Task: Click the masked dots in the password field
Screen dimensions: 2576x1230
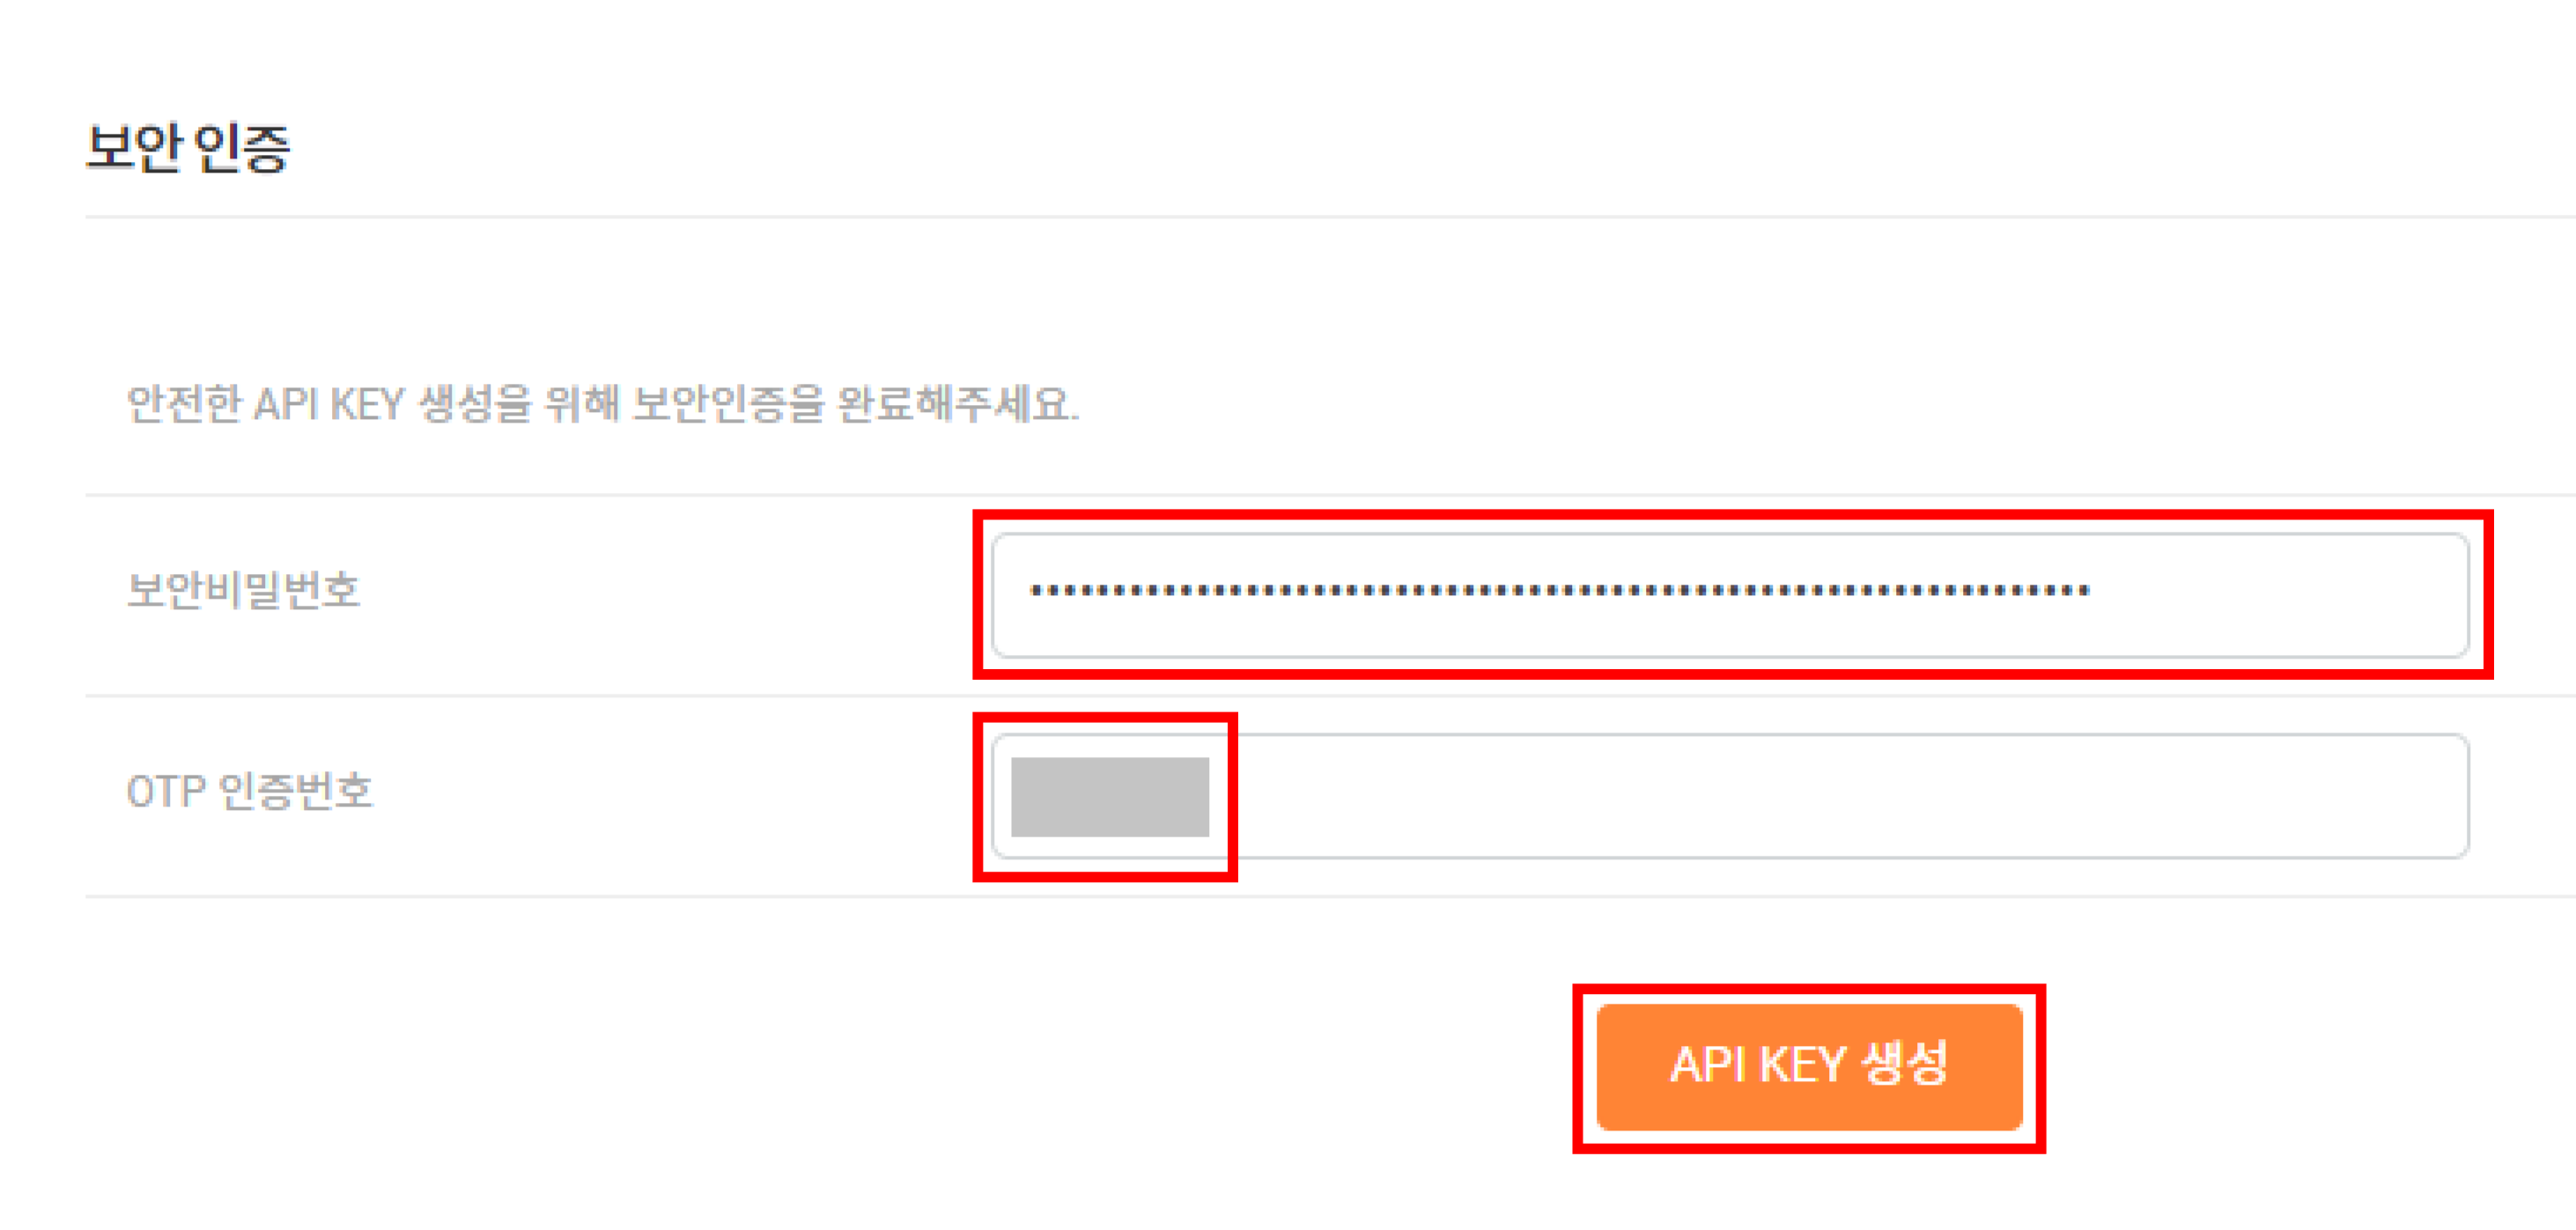Action: [x=1560, y=591]
